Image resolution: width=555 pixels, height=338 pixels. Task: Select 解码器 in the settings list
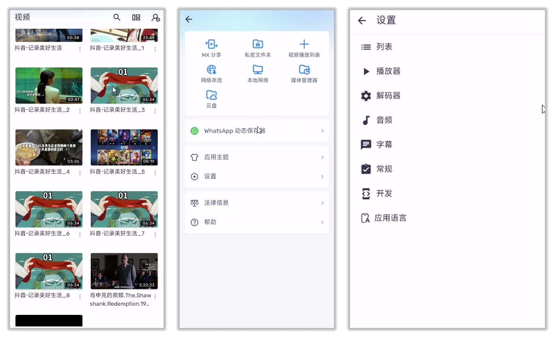click(x=388, y=96)
